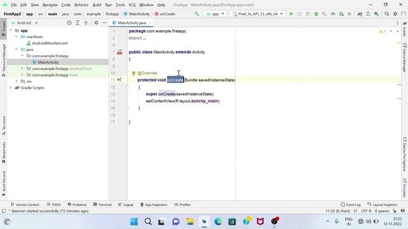The width and height of the screenshot is (408, 229).
Task: Open the VCS menu
Action: click(132, 4)
